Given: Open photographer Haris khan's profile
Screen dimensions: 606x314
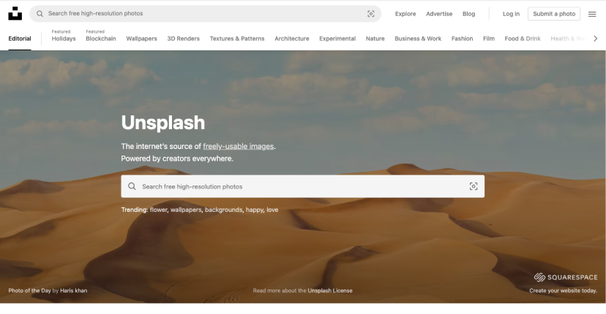Looking at the screenshot, I should [73, 291].
